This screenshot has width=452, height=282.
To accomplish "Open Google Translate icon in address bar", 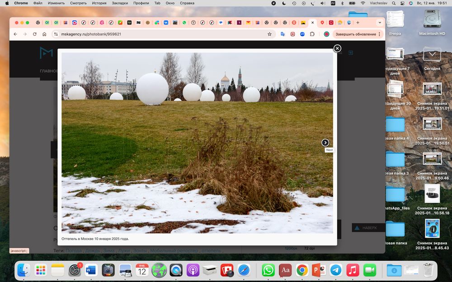I will click(282, 34).
